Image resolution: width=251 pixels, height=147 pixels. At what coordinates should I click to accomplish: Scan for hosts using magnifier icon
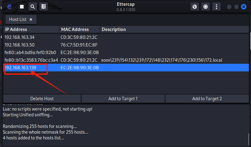[x=33, y=7]
